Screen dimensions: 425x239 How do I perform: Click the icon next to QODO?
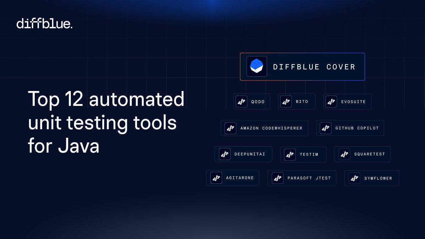[x=241, y=102]
